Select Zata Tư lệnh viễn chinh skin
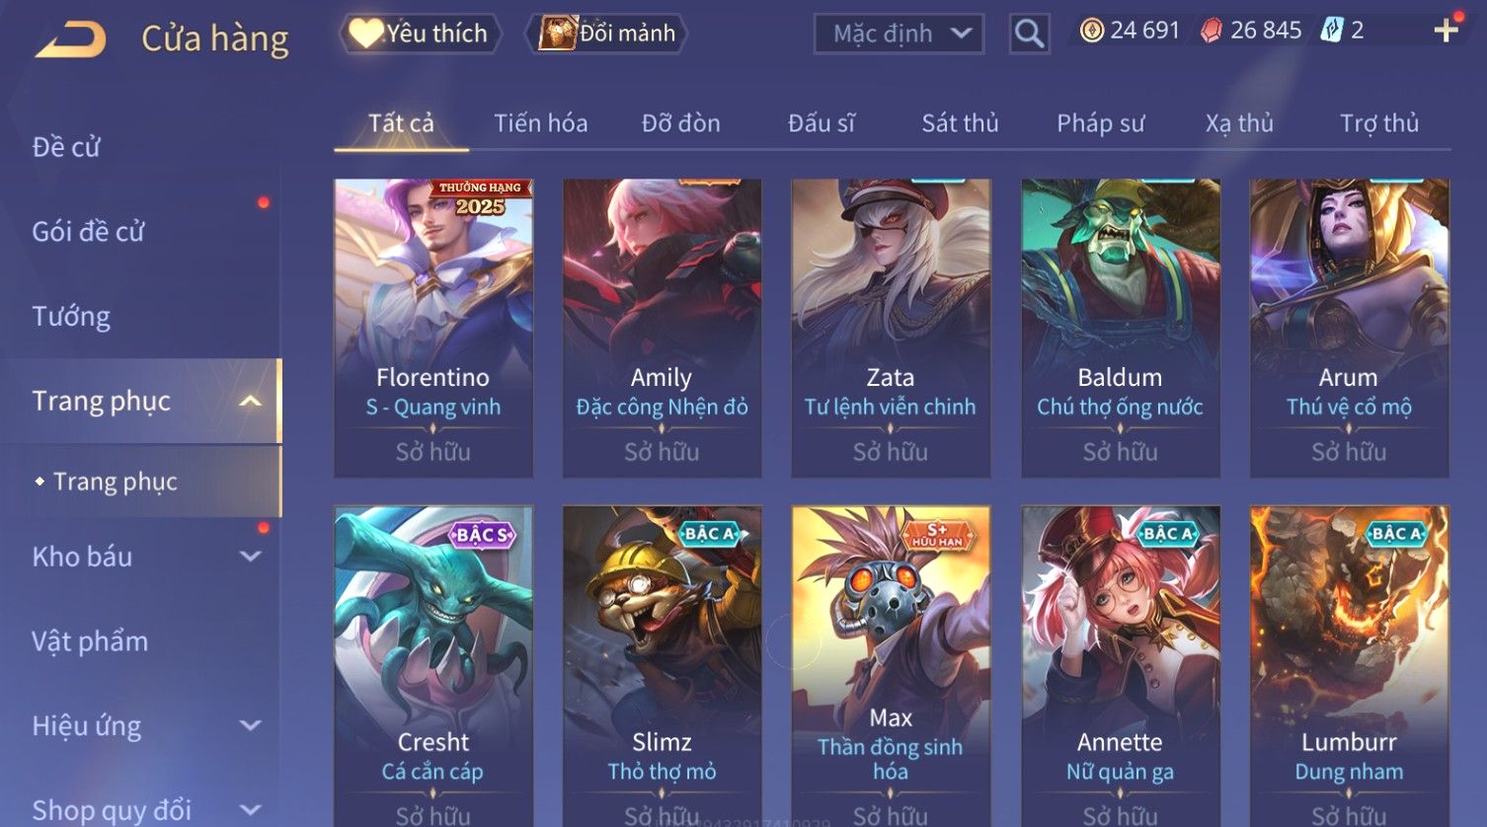1487x827 pixels. (891, 329)
